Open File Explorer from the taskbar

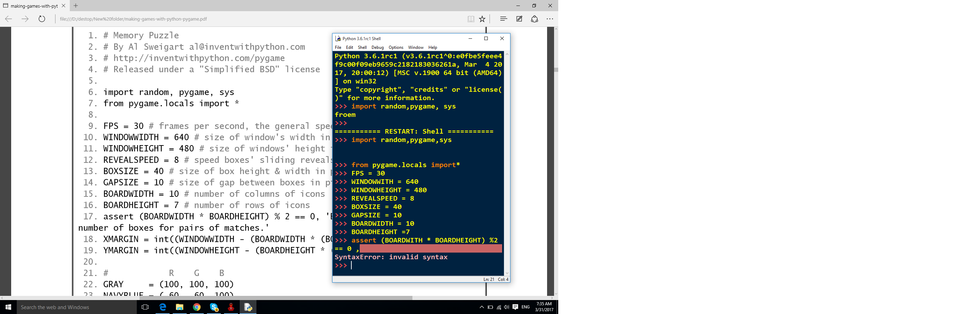180,307
